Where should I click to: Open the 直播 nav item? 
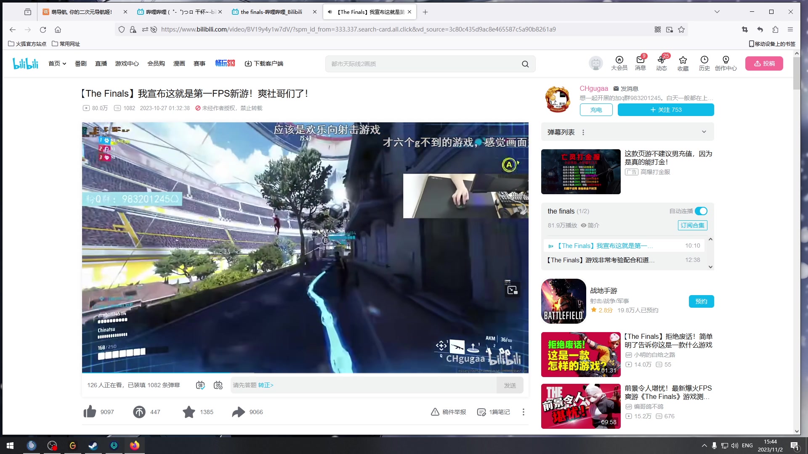click(101, 63)
